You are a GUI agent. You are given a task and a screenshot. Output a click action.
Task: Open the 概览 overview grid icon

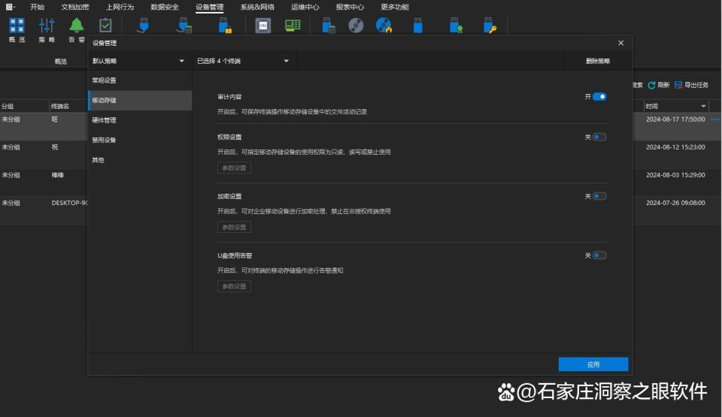tap(17, 26)
